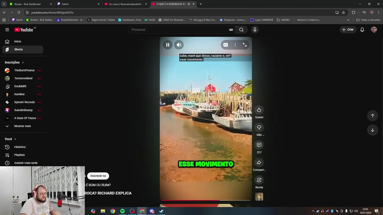Viewport: 383px width, 215px height.
Task: Open StreamElements bookmark
Action: pyautogui.click(x=70, y=20)
